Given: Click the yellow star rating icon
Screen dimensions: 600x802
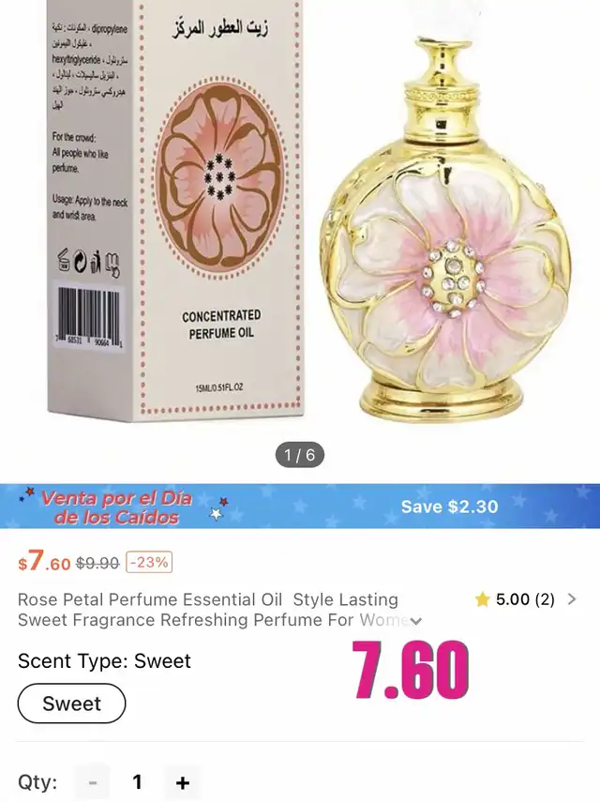Looking at the screenshot, I should pyautogui.click(x=482, y=599).
